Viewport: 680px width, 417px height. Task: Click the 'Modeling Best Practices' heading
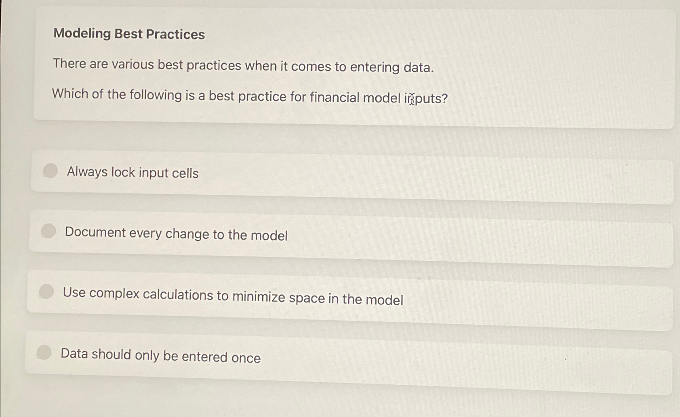(x=129, y=34)
